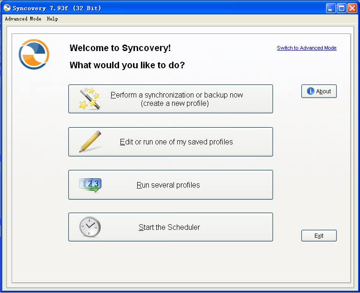The height and width of the screenshot is (293, 360).
Task: Click the 'Welcome to Syncovery!' heading
Action: click(x=120, y=48)
